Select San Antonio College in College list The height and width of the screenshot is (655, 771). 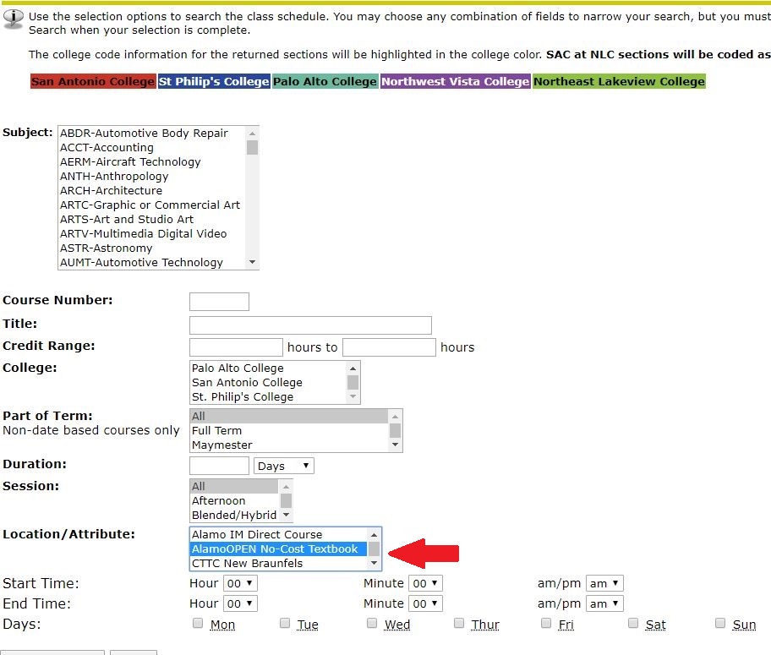[247, 382]
